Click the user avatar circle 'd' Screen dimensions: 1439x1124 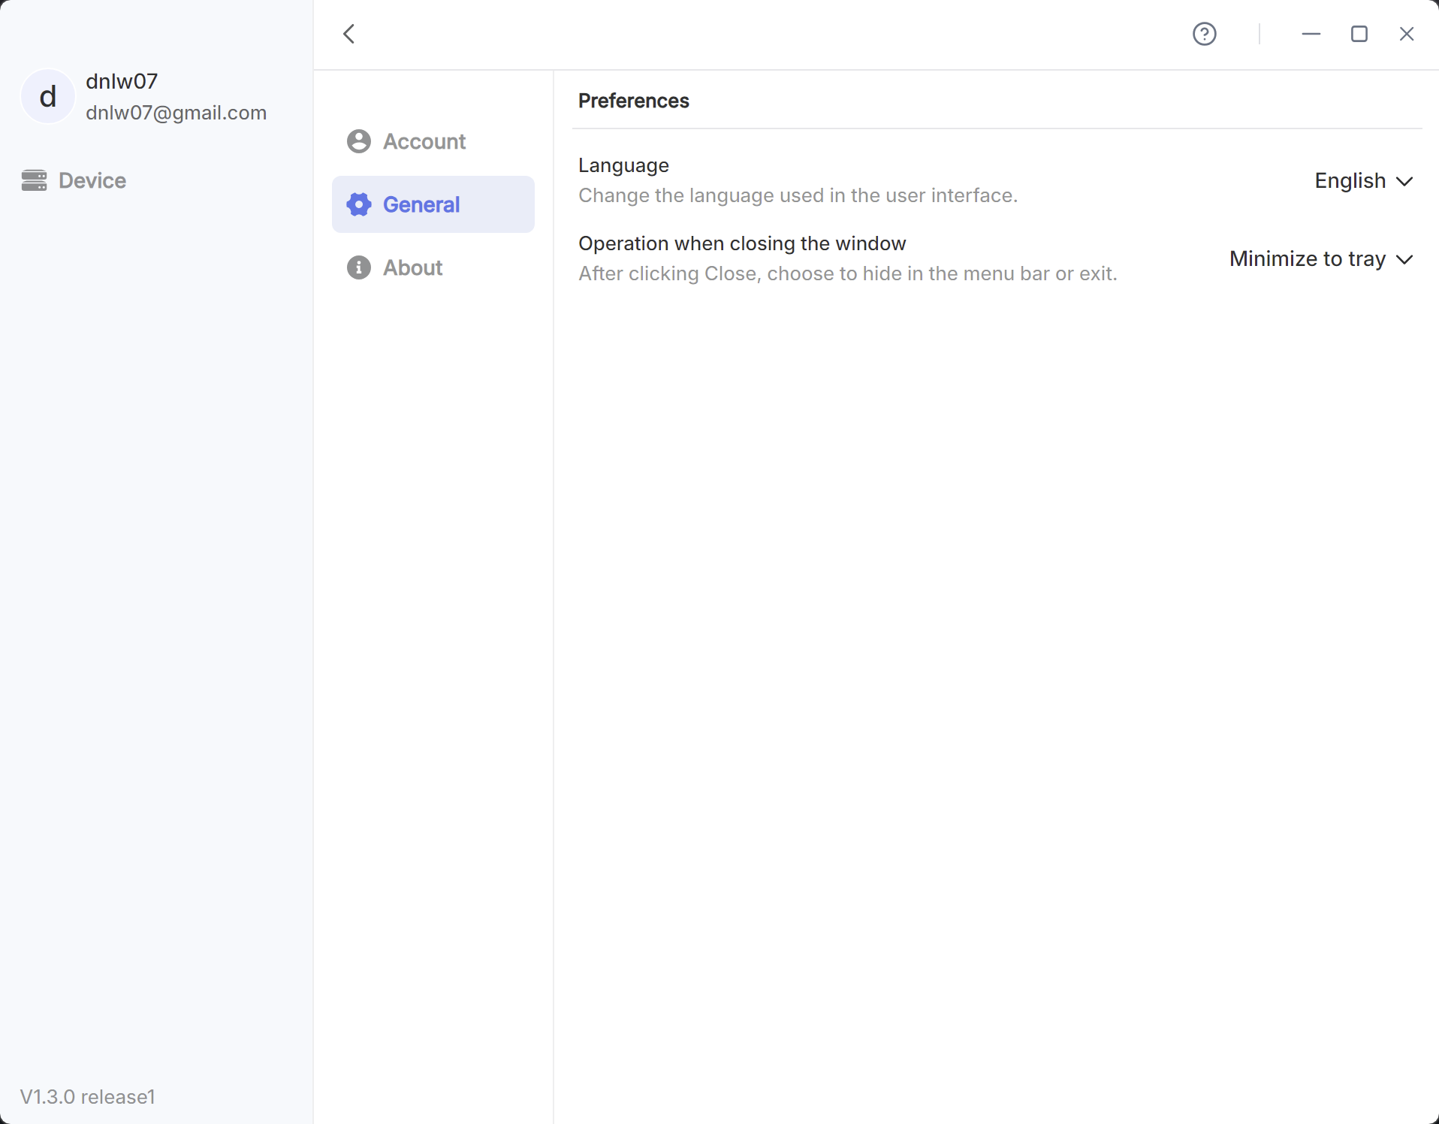[47, 96]
